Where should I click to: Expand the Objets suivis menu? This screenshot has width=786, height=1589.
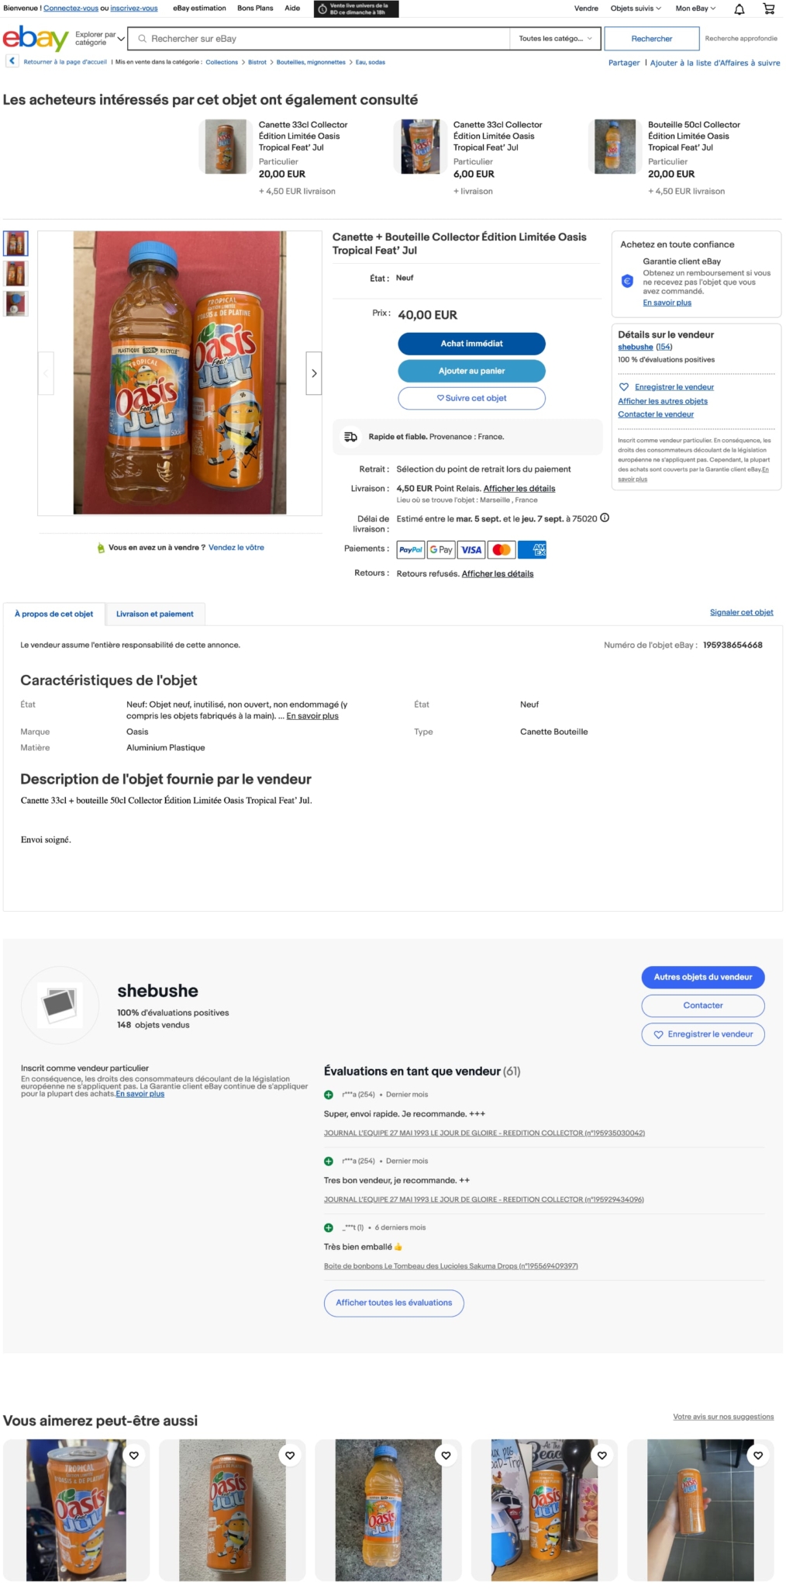[x=636, y=9]
